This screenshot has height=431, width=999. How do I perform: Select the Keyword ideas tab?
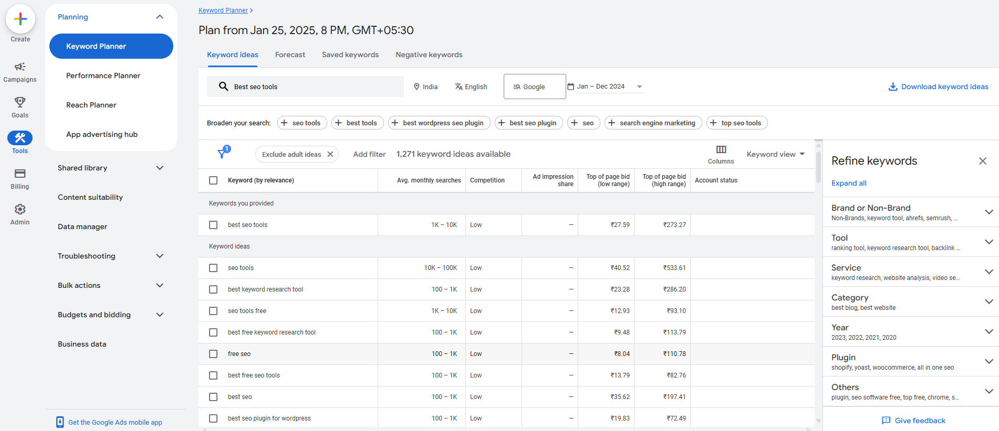point(233,55)
